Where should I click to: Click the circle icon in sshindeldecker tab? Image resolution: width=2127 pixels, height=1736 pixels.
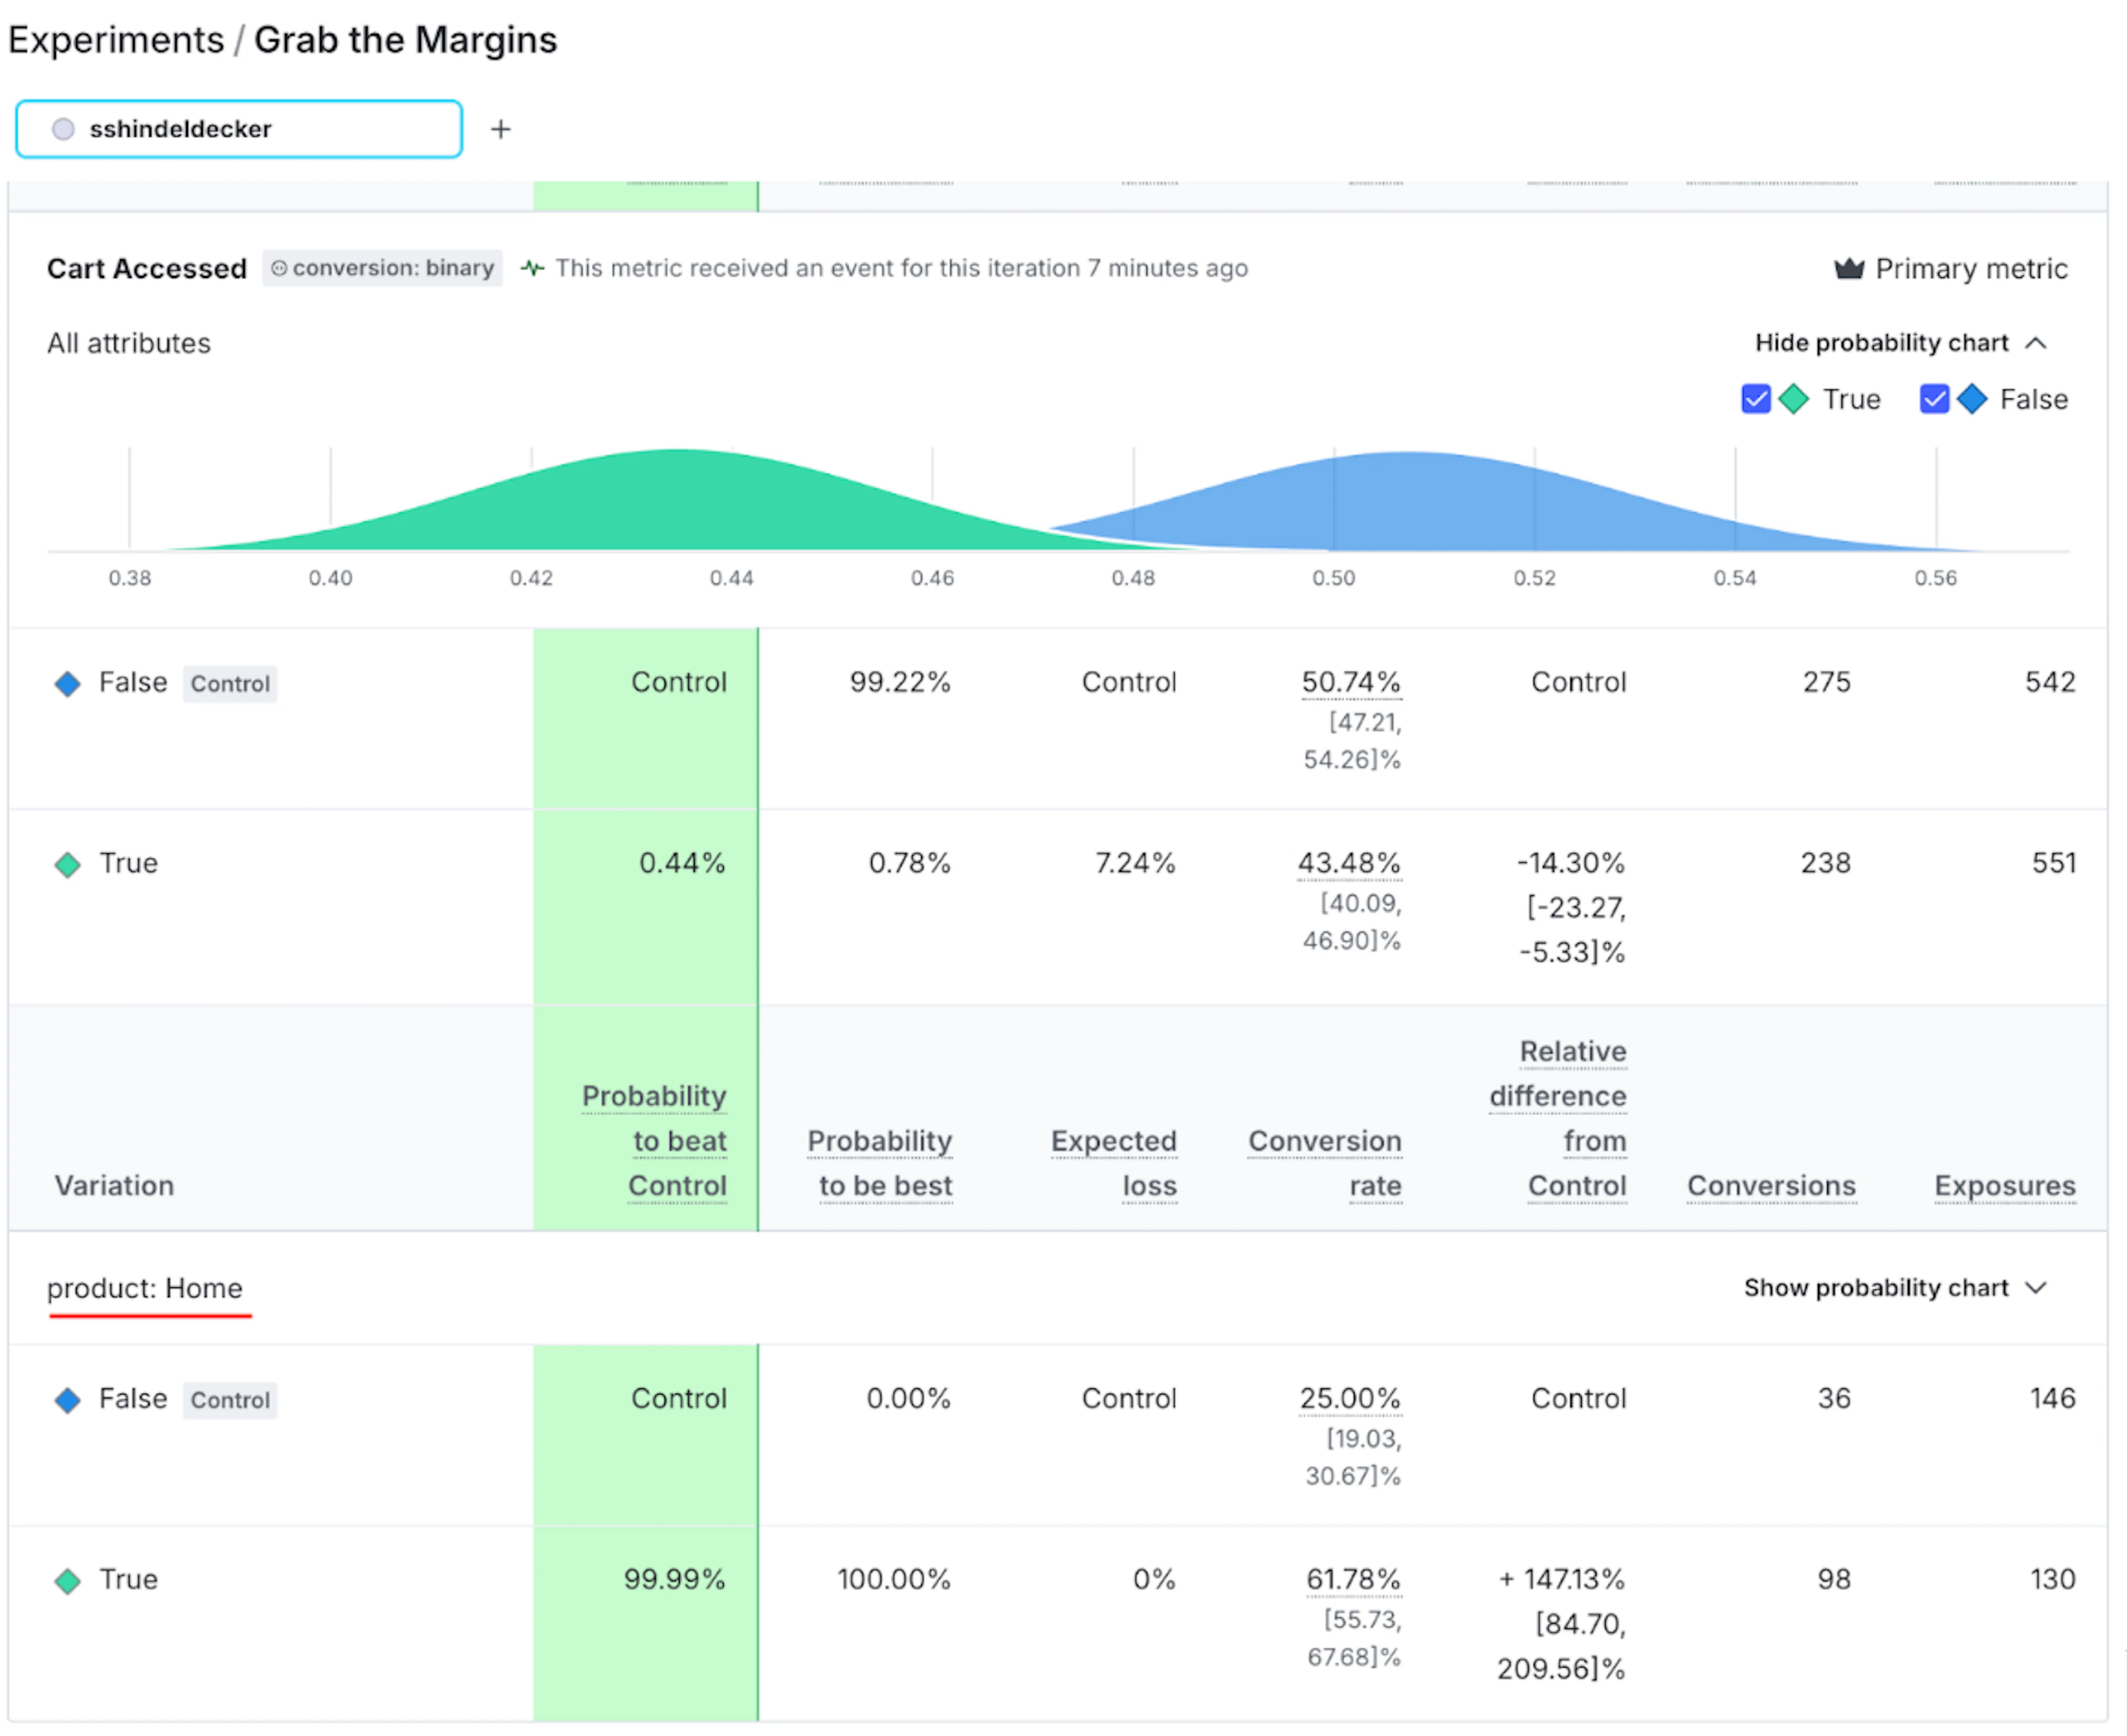(x=63, y=129)
